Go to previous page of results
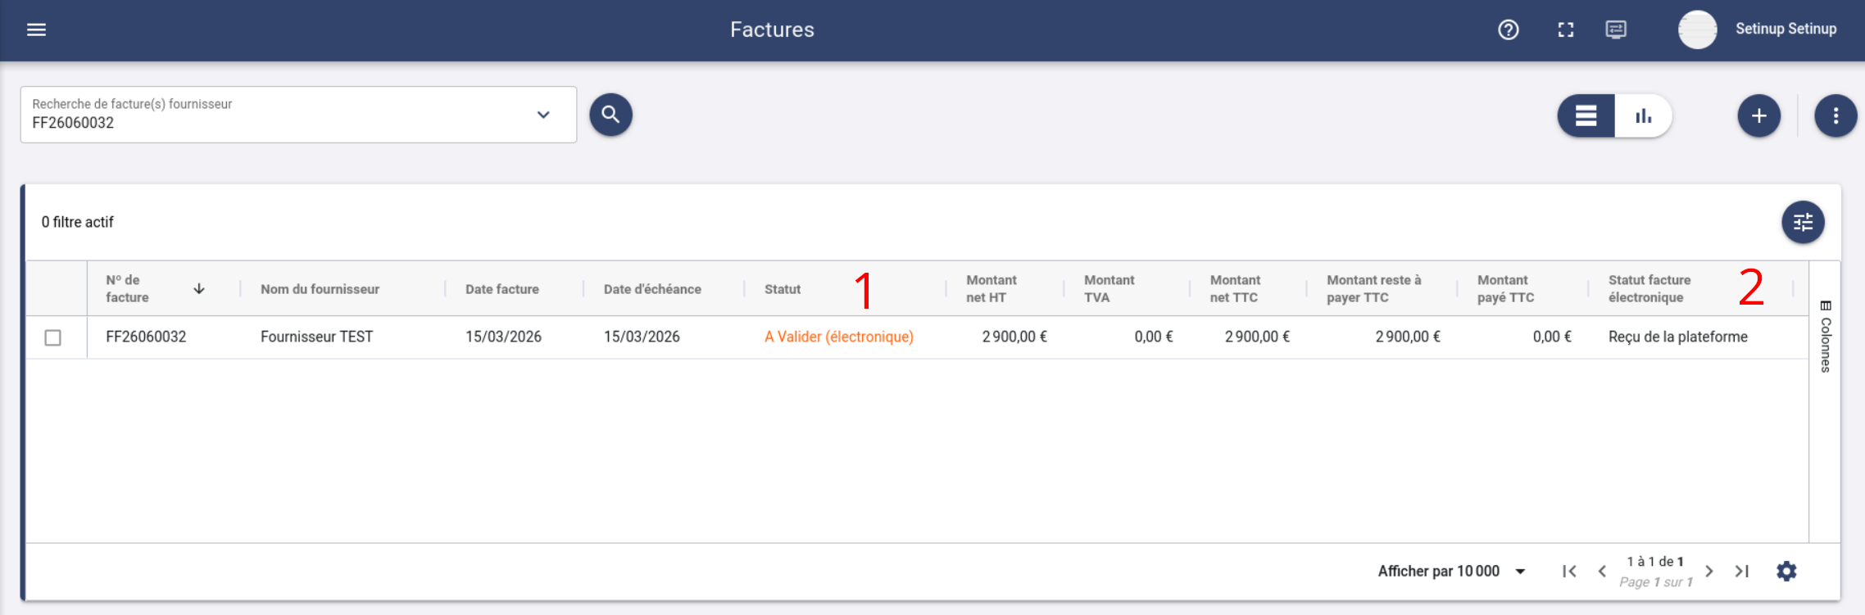 [1602, 571]
